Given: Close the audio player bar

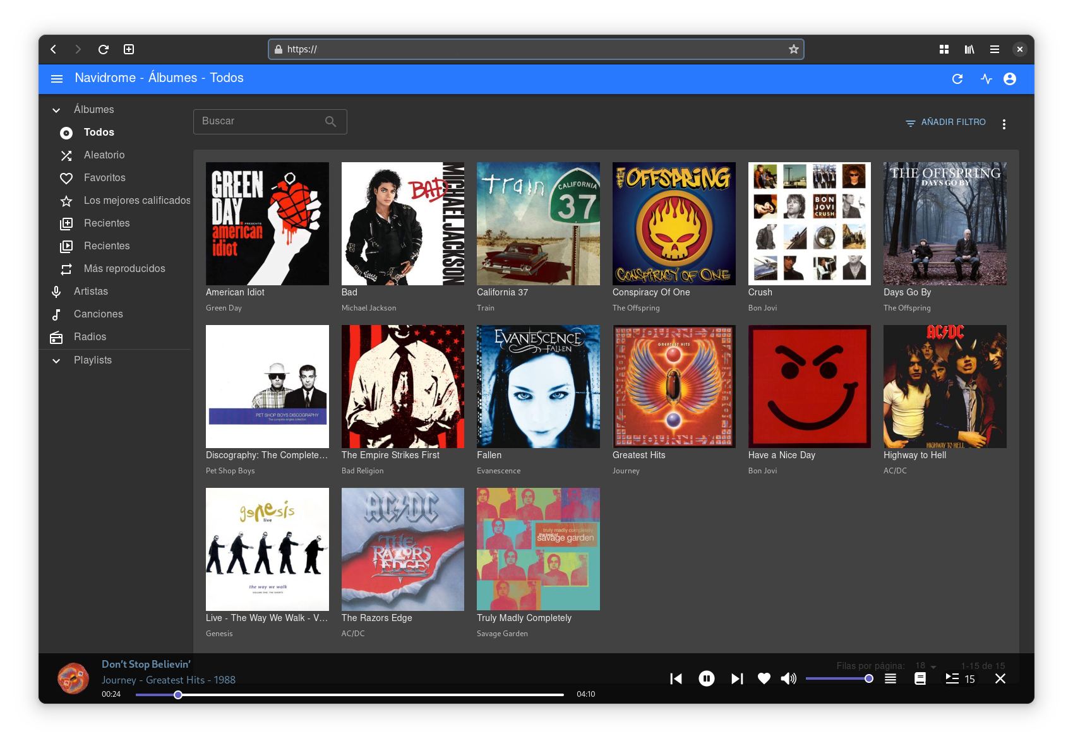Looking at the screenshot, I should tap(1000, 678).
